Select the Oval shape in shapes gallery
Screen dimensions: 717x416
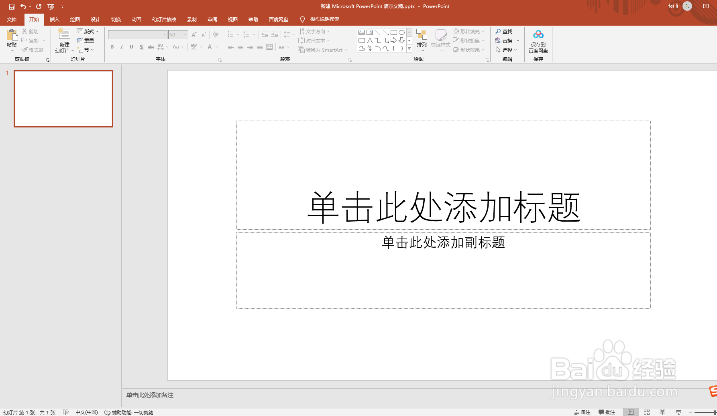coord(401,32)
